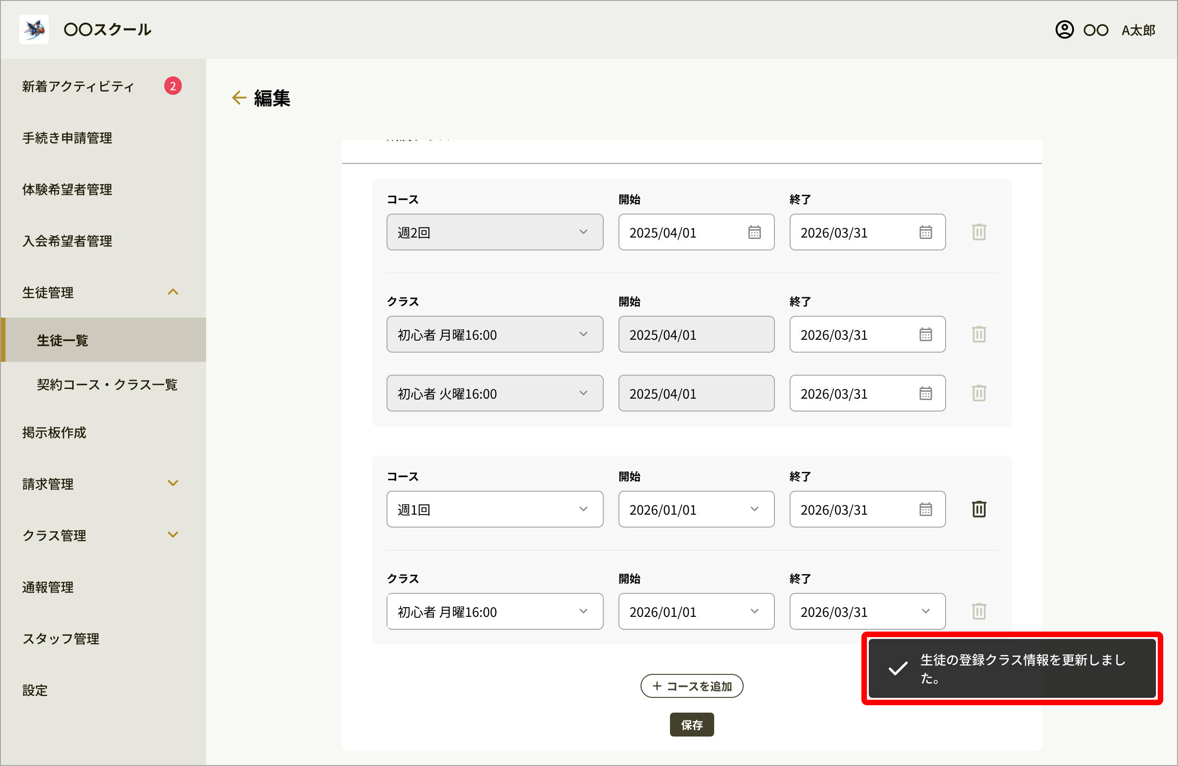Delete the 週1回 course with its trash icon
The width and height of the screenshot is (1178, 766).
pyautogui.click(x=979, y=509)
